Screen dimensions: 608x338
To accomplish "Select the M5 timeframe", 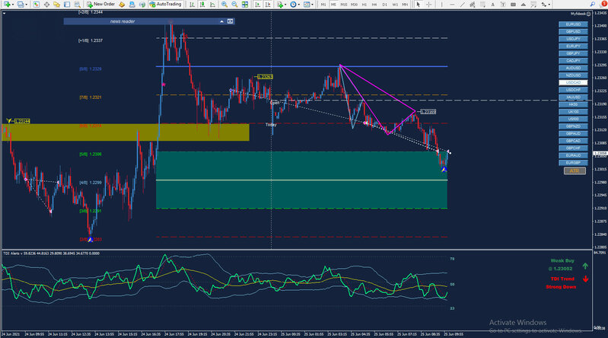I will tap(333, 5).
